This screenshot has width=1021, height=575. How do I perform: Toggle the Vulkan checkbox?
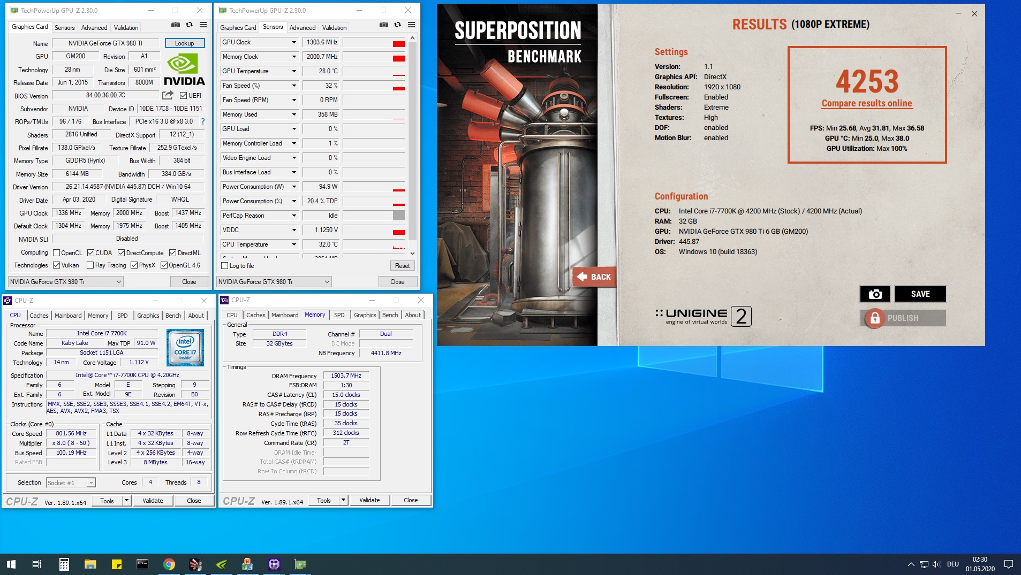click(x=57, y=265)
